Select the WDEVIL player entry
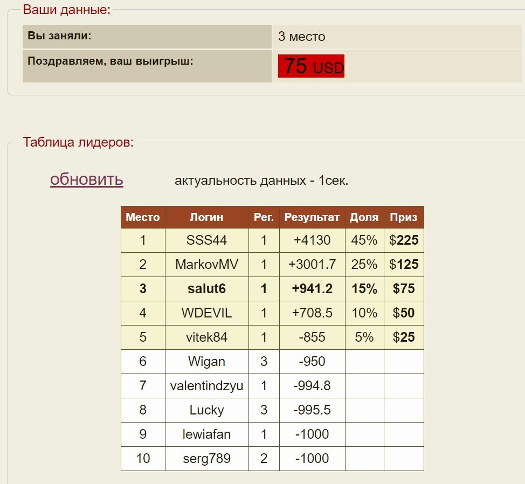The height and width of the screenshot is (484, 525). [206, 313]
